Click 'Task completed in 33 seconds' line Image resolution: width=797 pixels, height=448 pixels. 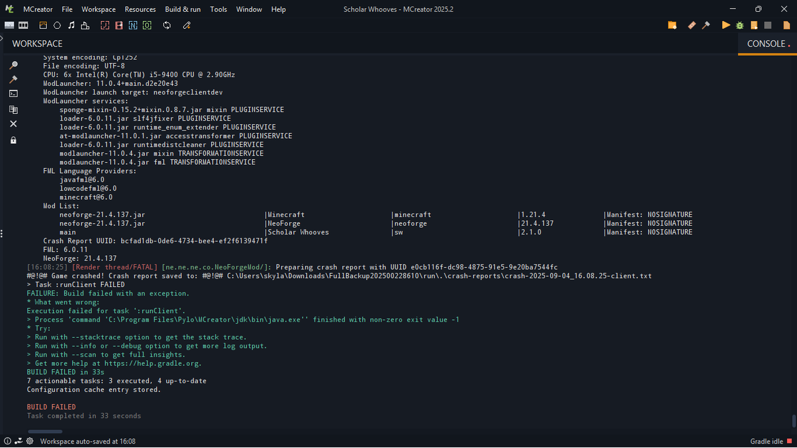(84, 416)
